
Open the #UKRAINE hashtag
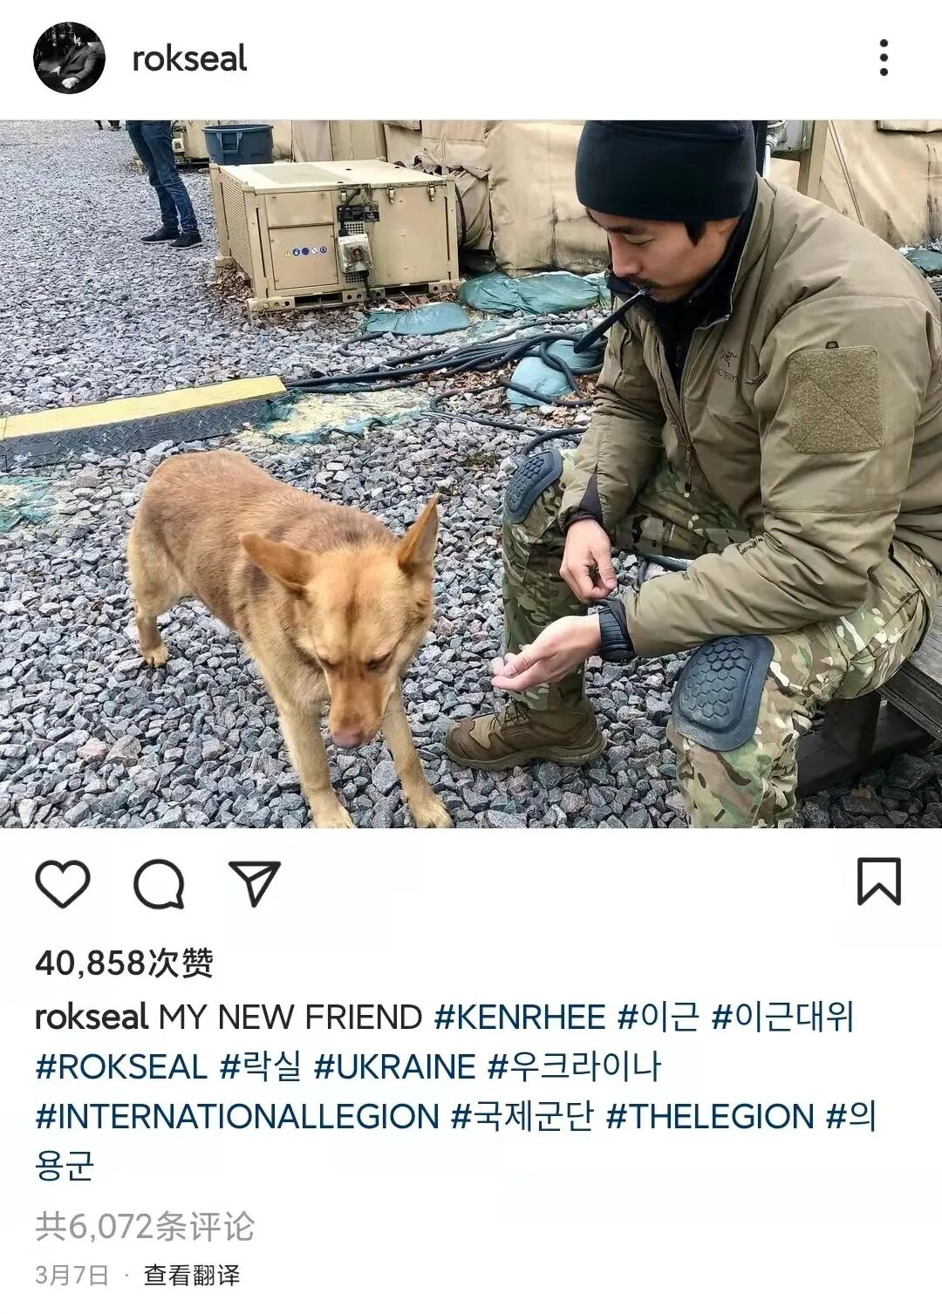(394, 1067)
